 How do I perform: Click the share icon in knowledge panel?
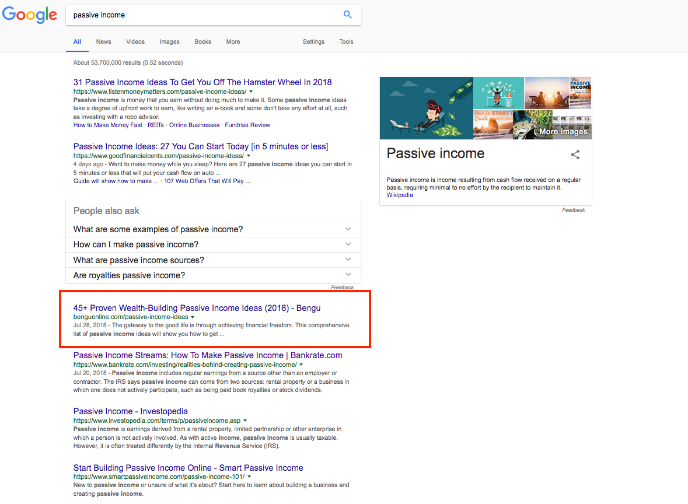click(575, 155)
